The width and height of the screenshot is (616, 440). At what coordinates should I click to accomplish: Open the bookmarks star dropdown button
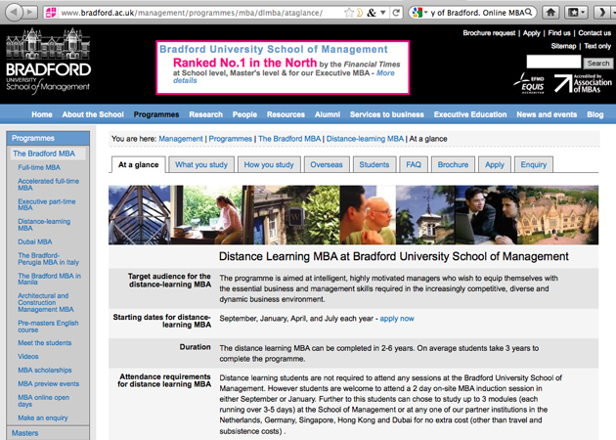pos(576,13)
